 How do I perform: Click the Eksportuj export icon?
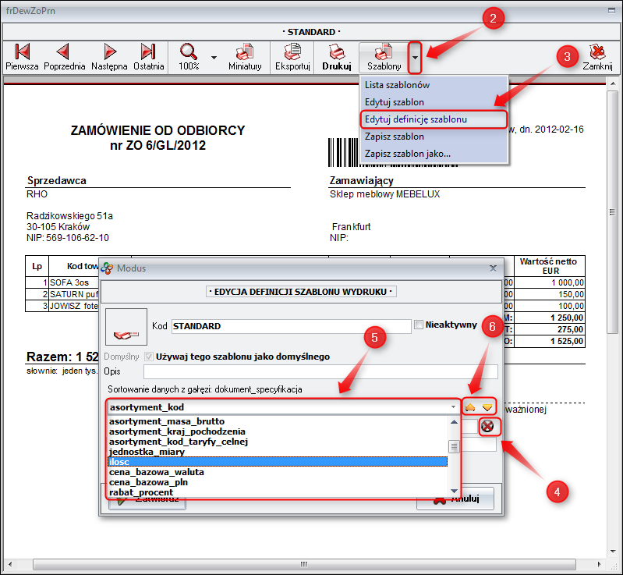292,57
